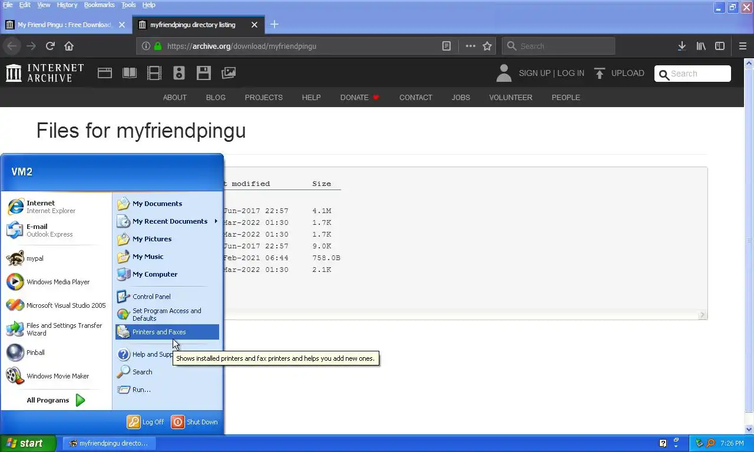The width and height of the screenshot is (754, 452).
Task: Launch Pinball game
Action: [57, 353]
